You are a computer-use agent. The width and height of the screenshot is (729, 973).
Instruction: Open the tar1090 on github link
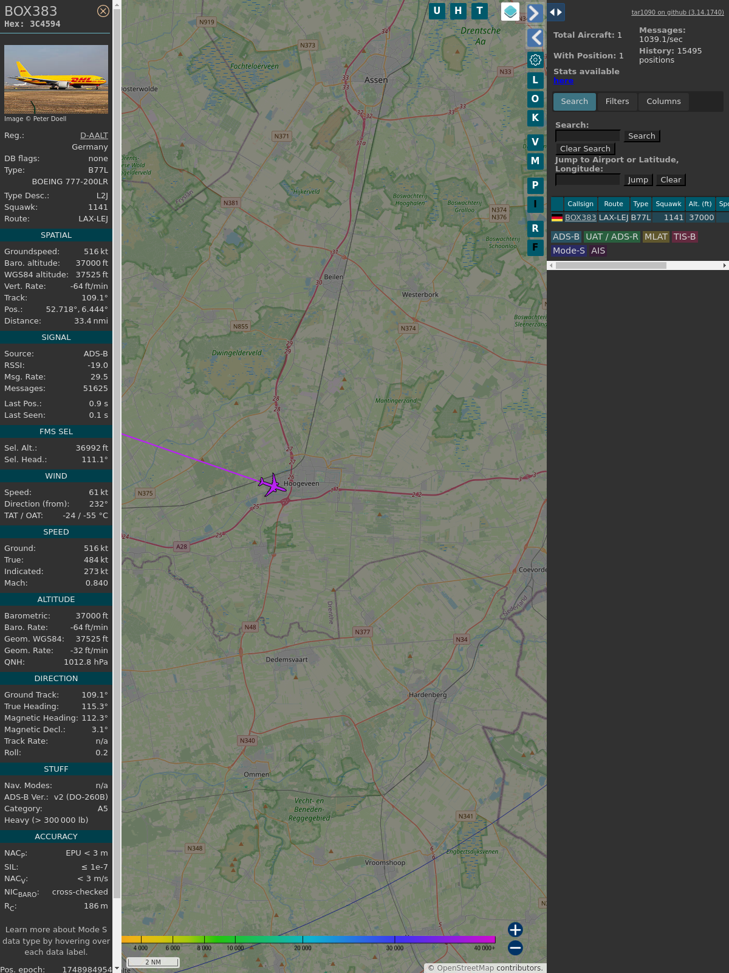pyautogui.click(x=677, y=12)
